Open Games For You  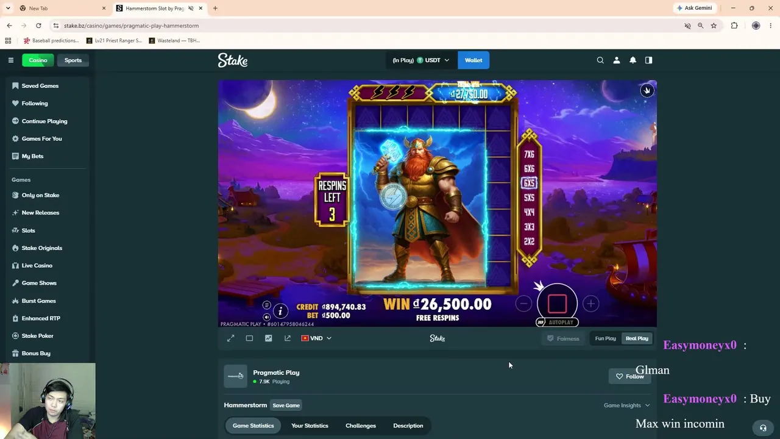[42, 139]
